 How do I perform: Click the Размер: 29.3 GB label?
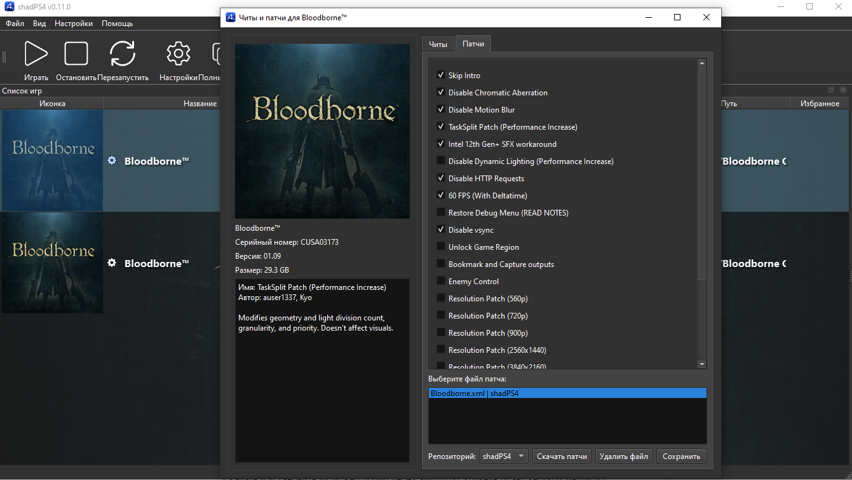point(262,270)
